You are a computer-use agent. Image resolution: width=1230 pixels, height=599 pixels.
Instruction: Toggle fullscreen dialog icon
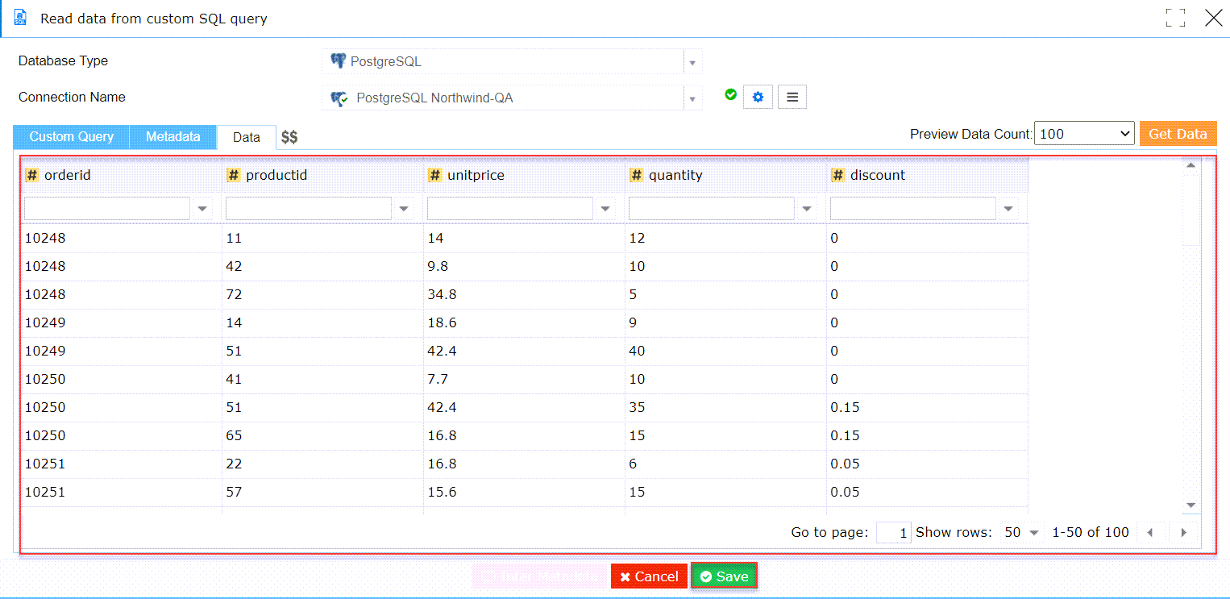1175,18
